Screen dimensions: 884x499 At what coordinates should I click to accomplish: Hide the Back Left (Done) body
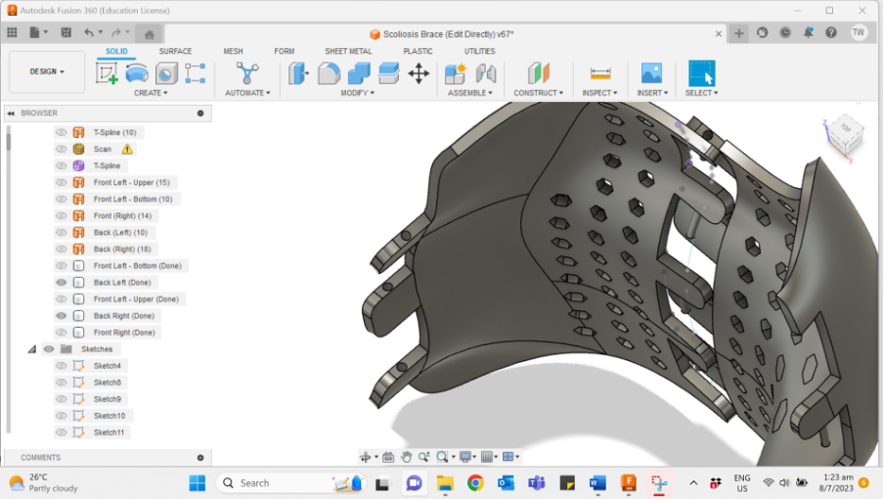pyautogui.click(x=62, y=283)
